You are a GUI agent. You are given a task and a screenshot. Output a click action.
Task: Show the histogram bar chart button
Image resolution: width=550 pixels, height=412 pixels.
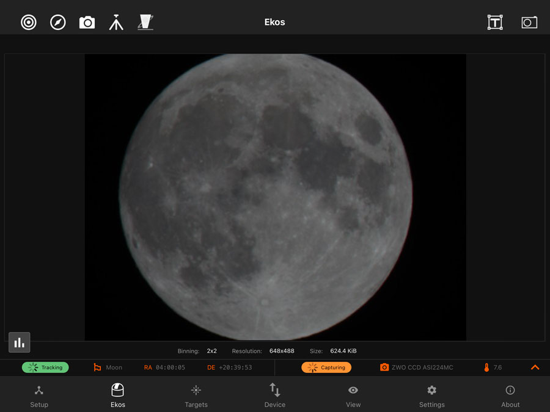click(20, 342)
